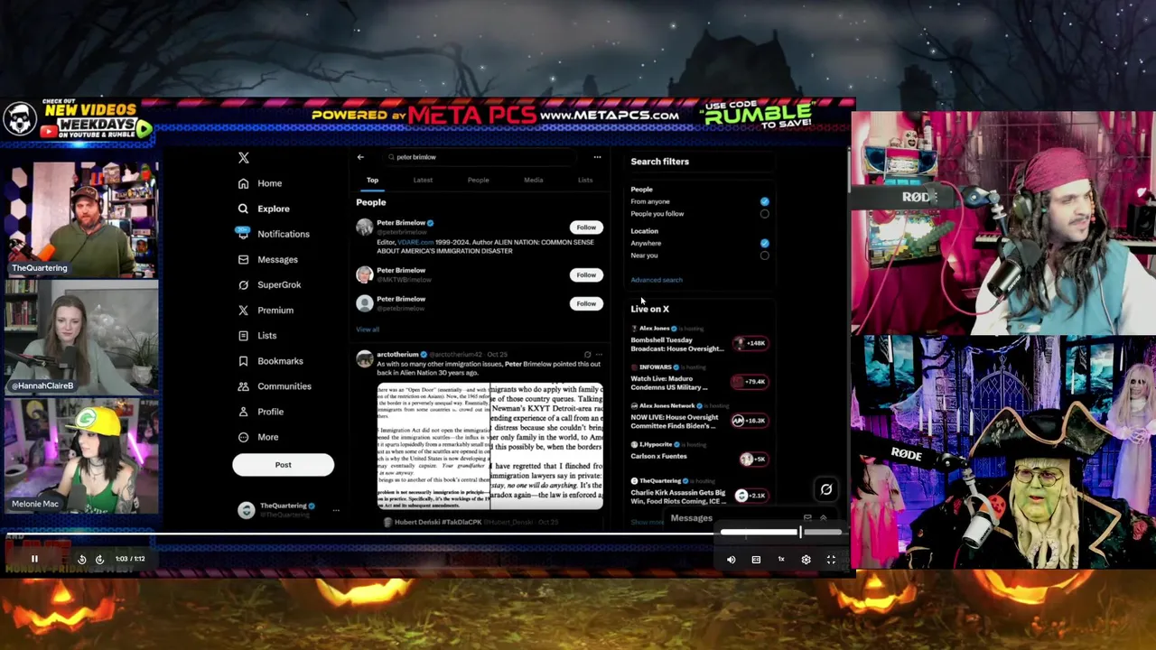This screenshot has width=1156, height=650.
Task: Click the More circle icon in sidebar
Action: coord(243,436)
